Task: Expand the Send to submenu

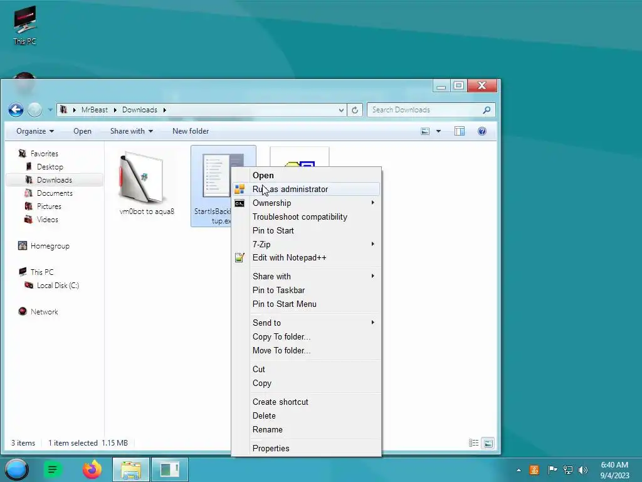Action: click(x=306, y=323)
